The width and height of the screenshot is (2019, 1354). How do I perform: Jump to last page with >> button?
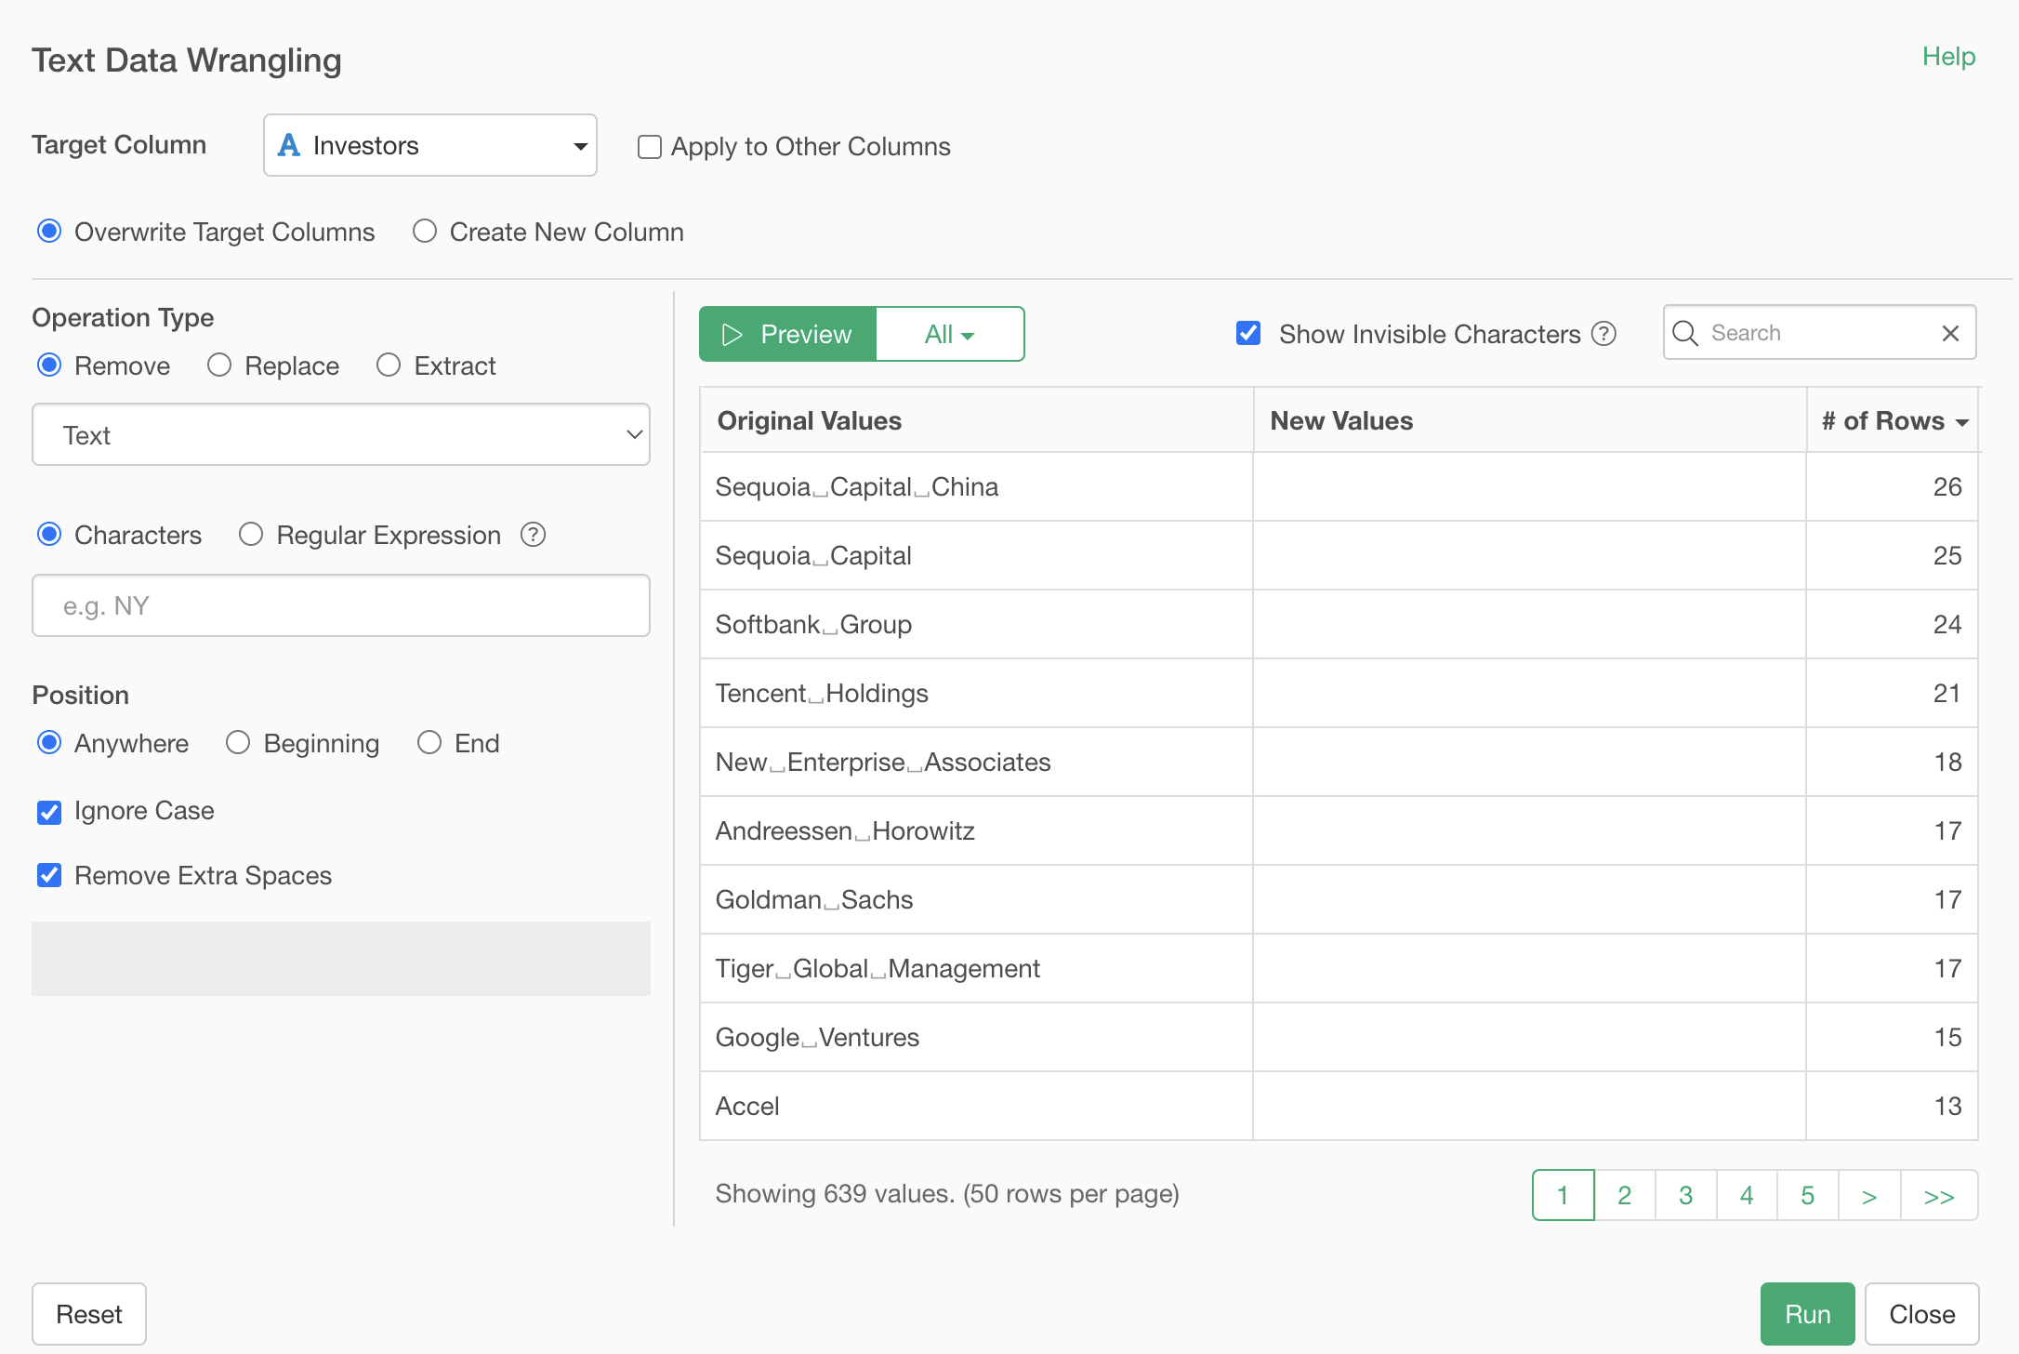(x=1939, y=1195)
